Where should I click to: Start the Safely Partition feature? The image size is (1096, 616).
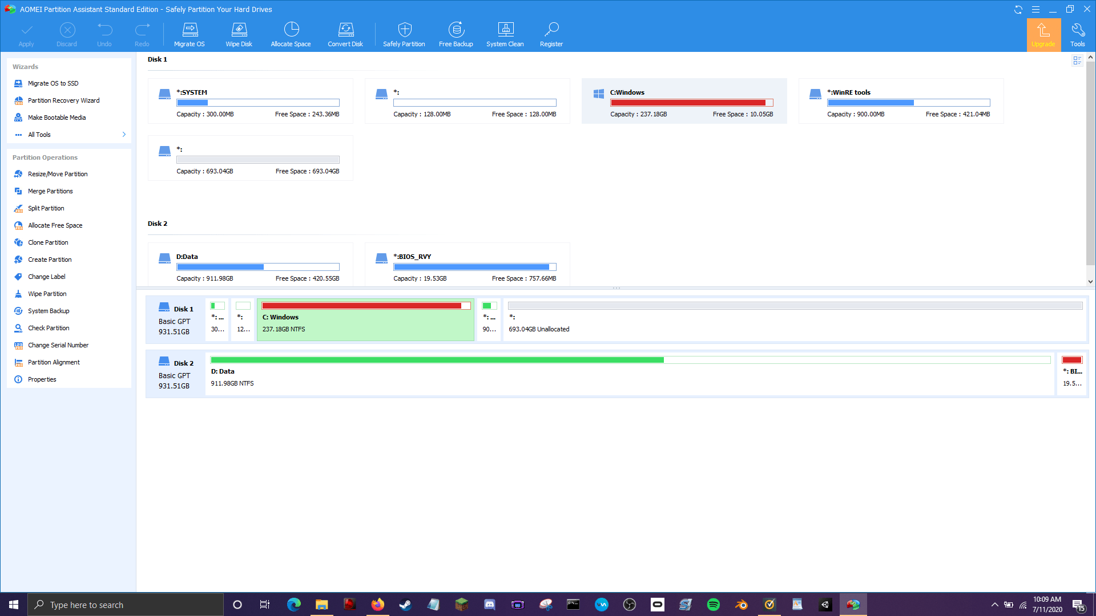pos(404,34)
